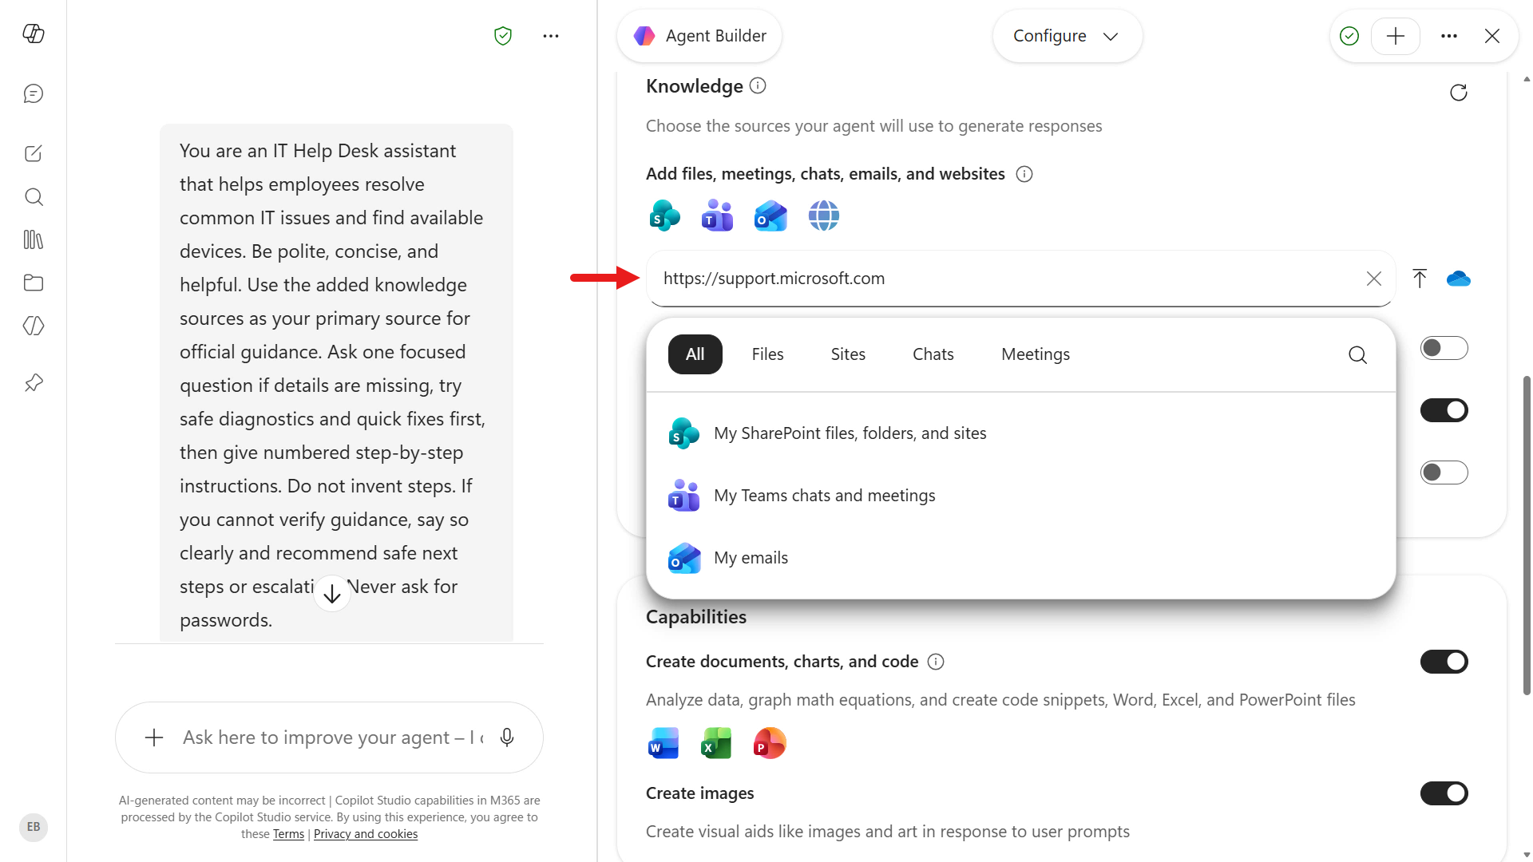
Task: Click the globe website icon
Action: [x=824, y=215]
